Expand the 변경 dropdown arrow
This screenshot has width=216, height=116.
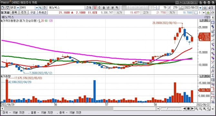pyautogui.click(x=18, y=8)
